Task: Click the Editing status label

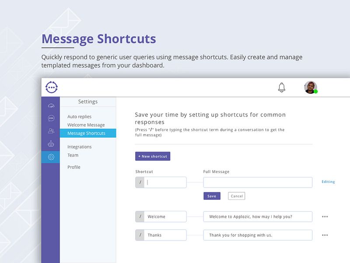Action: pos(328,182)
